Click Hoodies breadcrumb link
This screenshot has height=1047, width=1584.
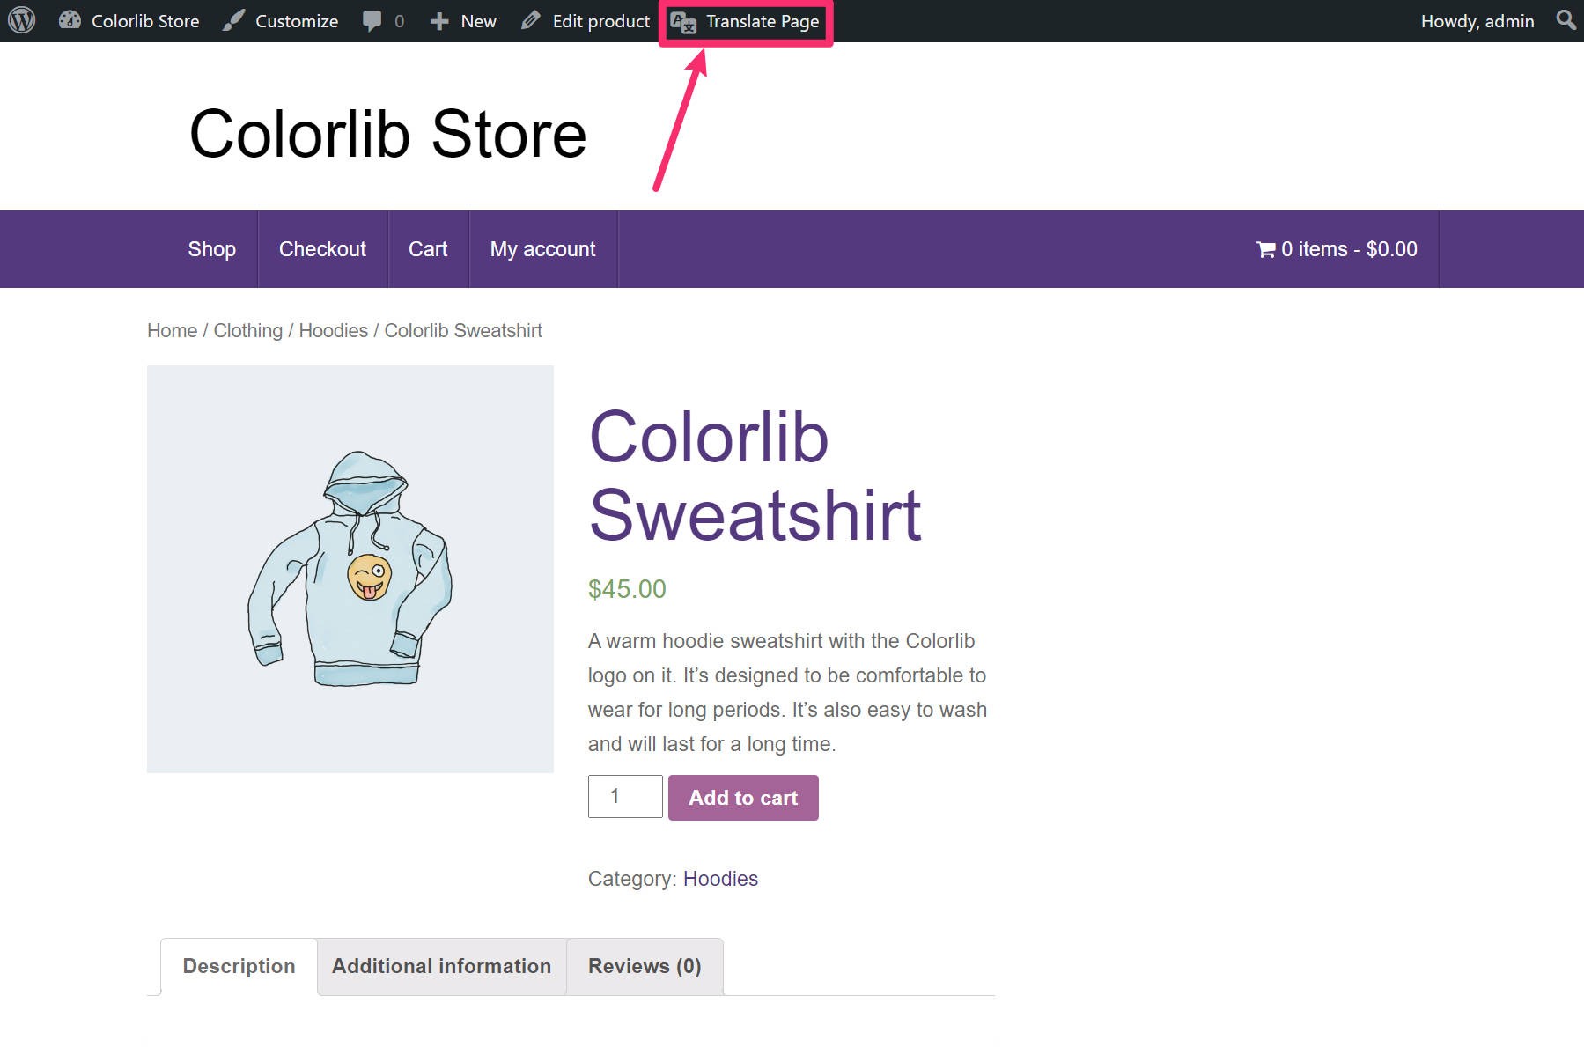click(x=334, y=330)
